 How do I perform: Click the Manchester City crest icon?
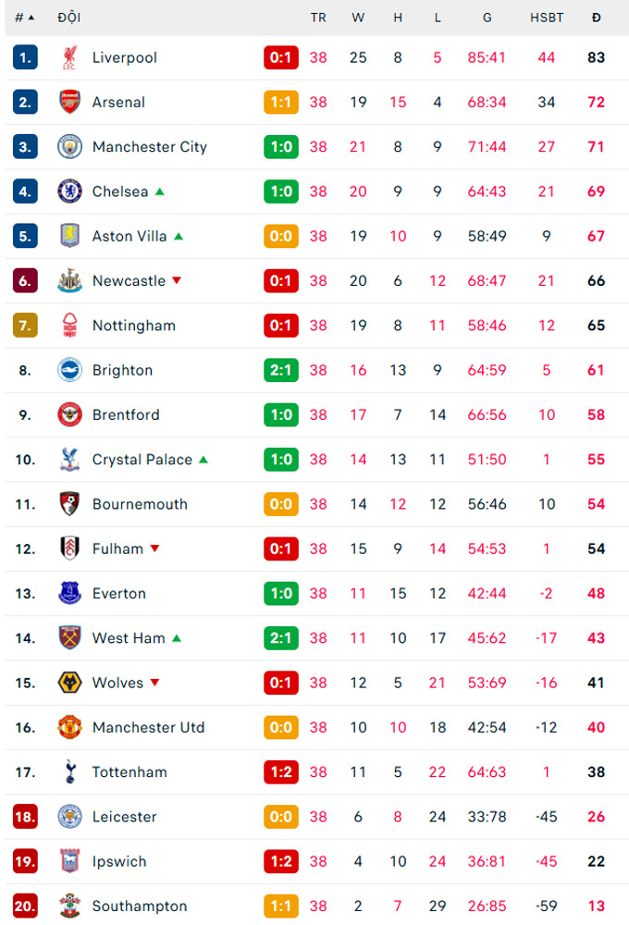tap(69, 147)
